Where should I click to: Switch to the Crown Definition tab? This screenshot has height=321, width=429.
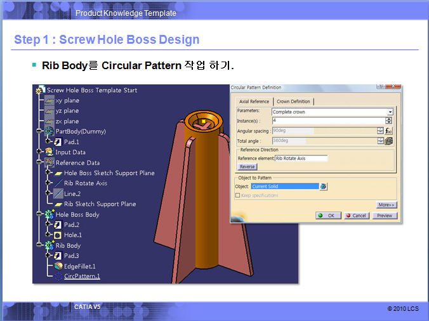point(293,102)
